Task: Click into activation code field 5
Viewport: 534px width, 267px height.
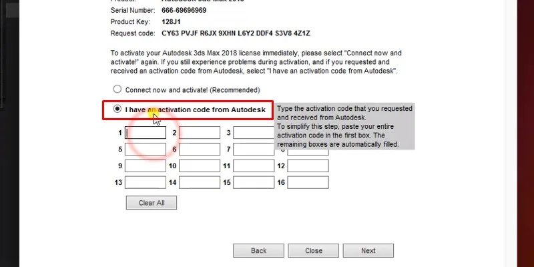Action: pyautogui.click(x=146, y=150)
